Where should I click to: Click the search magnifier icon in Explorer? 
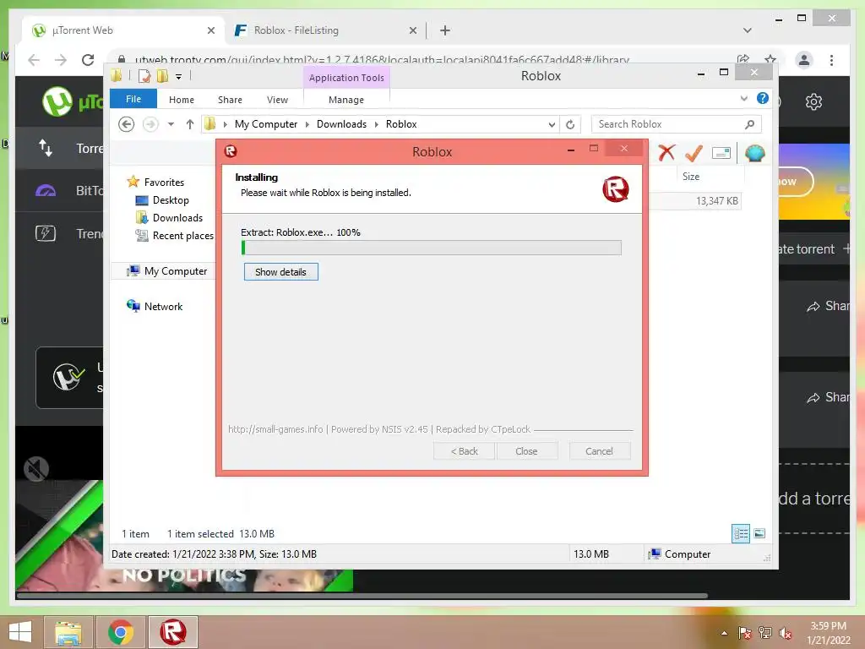pyautogui.click(x=750, y=124)
